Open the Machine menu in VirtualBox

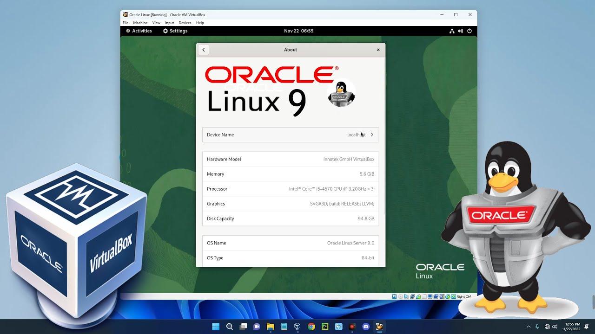click(x=140, y=23)
